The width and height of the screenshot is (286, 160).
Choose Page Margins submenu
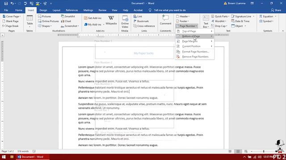[x=195, y=41]
